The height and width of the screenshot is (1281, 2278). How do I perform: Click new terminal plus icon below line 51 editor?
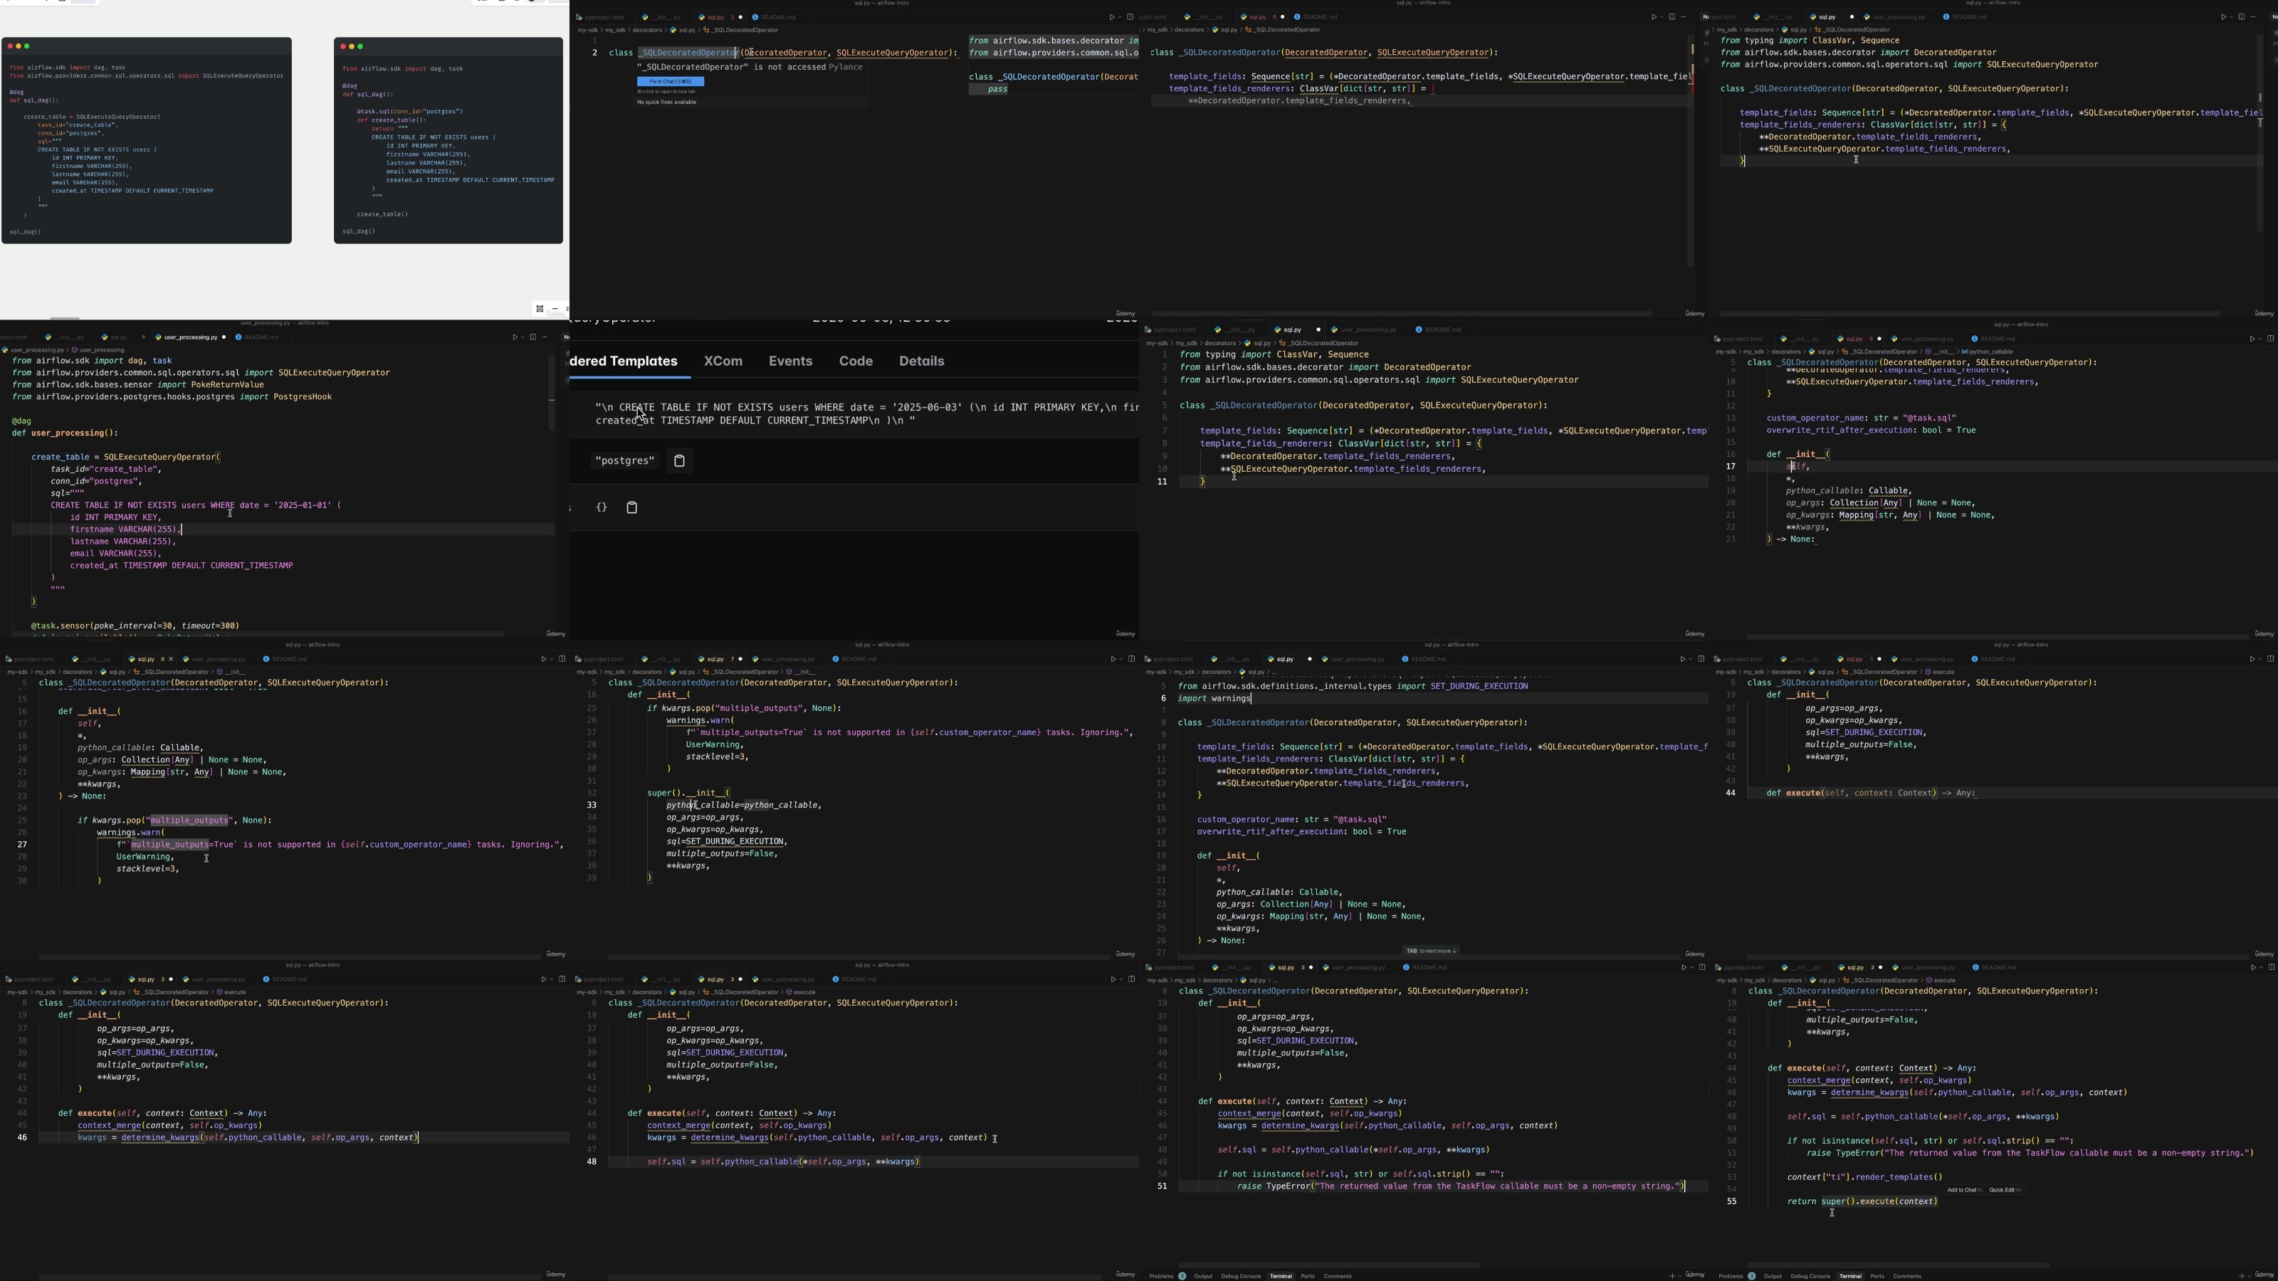click(x=1671, y=1276)
